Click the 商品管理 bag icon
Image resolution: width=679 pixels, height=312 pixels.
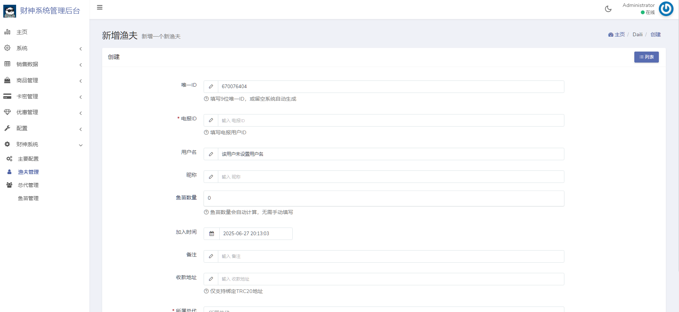pyautogui.click(x=7, y=80)
